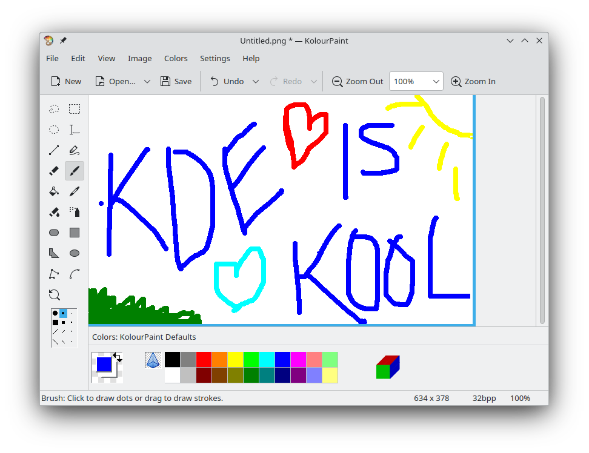Select the Curve drawing tool
This screenshot has height=453, width=589.
75,274
